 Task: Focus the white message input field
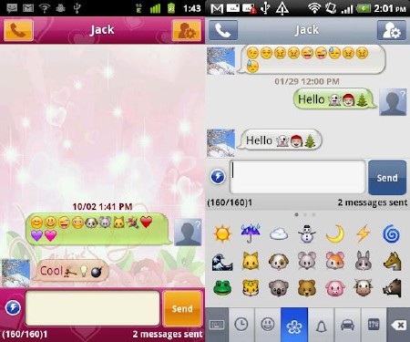pos(297,177)
